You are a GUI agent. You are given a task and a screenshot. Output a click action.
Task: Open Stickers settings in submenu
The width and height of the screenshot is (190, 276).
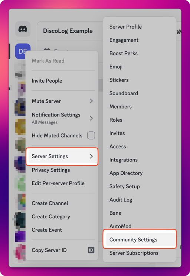pos(140,80)
